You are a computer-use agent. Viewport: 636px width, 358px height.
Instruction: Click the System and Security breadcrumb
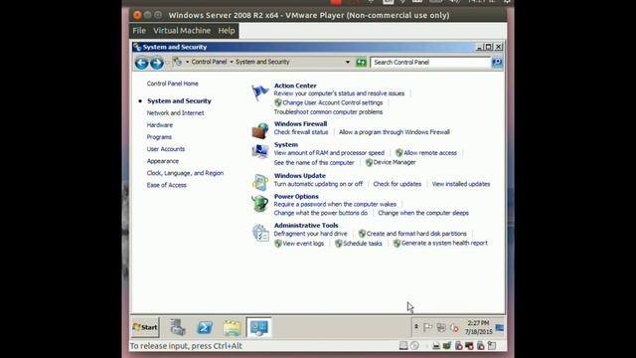pyautogui.click(x=262, y=62)
